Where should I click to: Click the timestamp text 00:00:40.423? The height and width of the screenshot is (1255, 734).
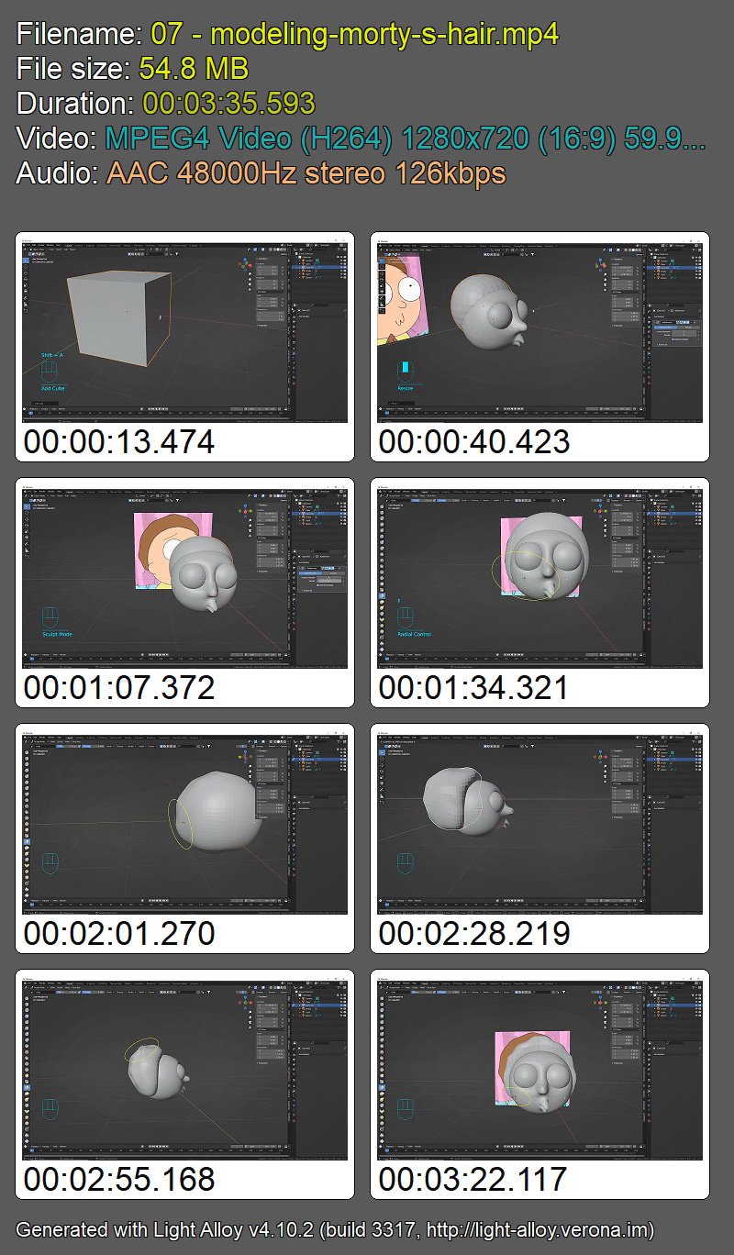pos(474,442)
